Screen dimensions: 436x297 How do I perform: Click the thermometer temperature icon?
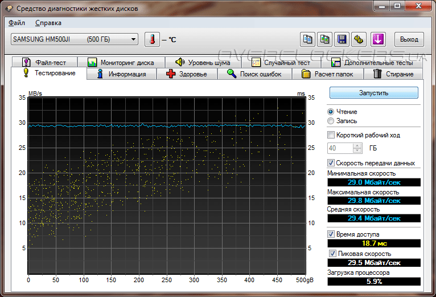point(152,39)
